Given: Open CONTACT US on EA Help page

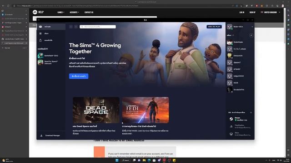Looking at the screenshot, I should pyautogui.click(x=89, y=12).
